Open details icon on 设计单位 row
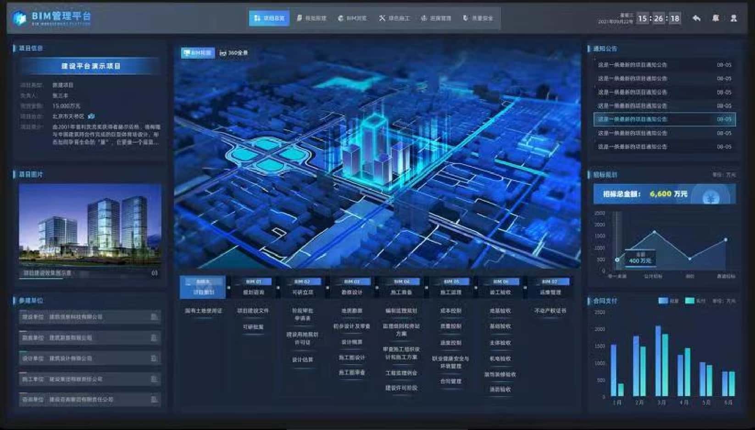 tap(154, 358)
